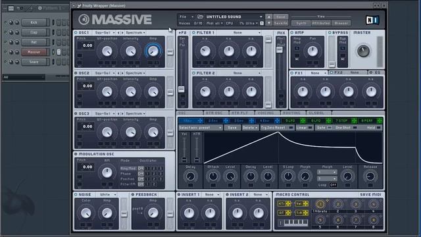421x237 pixels.
Task: Click the 1Env modulation assign cross icon
Action: coord(200,121)
